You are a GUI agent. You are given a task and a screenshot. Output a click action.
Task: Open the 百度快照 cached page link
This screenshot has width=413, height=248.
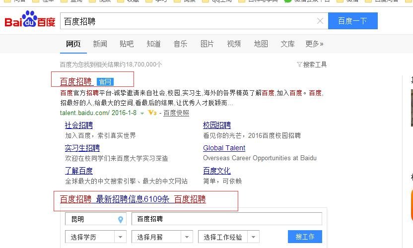point(176,113)
